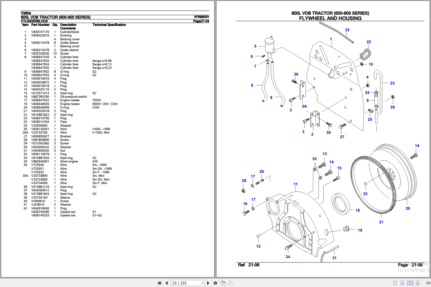The image size is (431, 287).
Task: Click the Ref 21-06 text
Action: coord(249,265)
